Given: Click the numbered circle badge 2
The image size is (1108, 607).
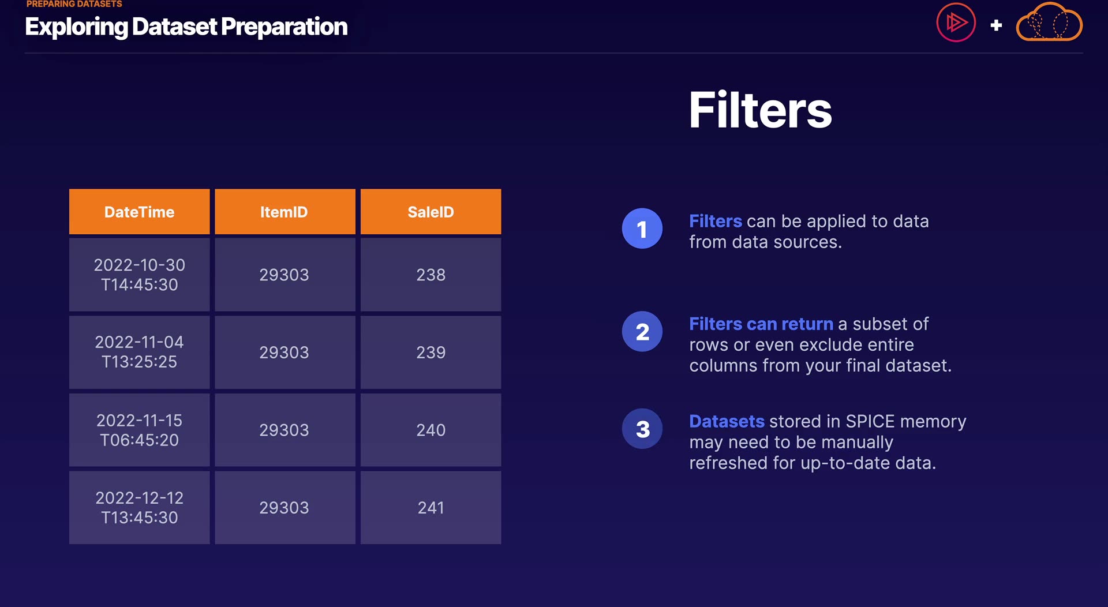Looking at the screenshot, I should pos(642,331).
